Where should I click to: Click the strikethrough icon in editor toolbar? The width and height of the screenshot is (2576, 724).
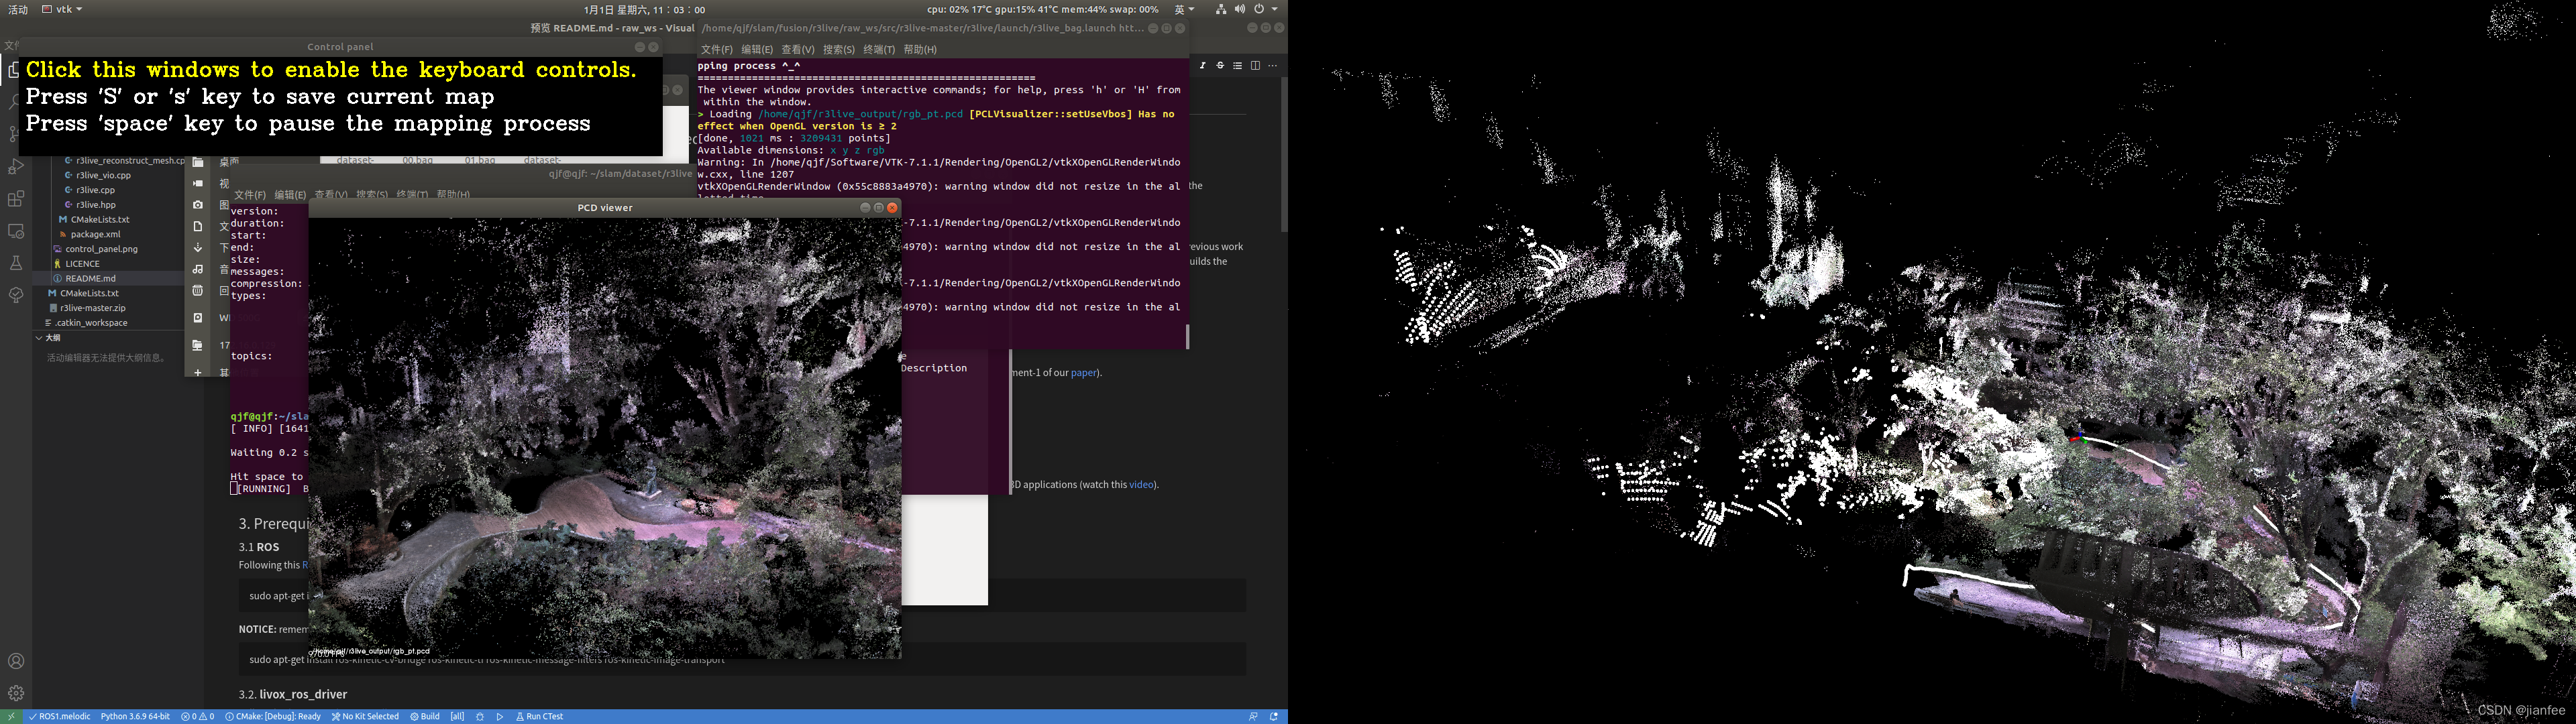pos(1220,66)
